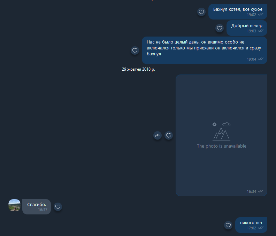Forward the unavailable photo message
Image resolution: width=276 pixels, height=236 pixels.
[158, 135]
